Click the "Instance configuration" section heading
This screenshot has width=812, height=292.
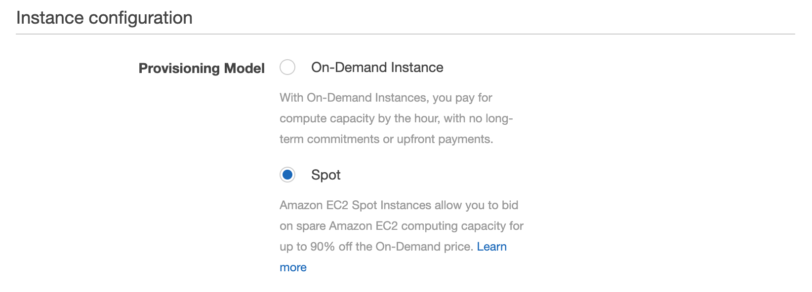coord(104,18)
